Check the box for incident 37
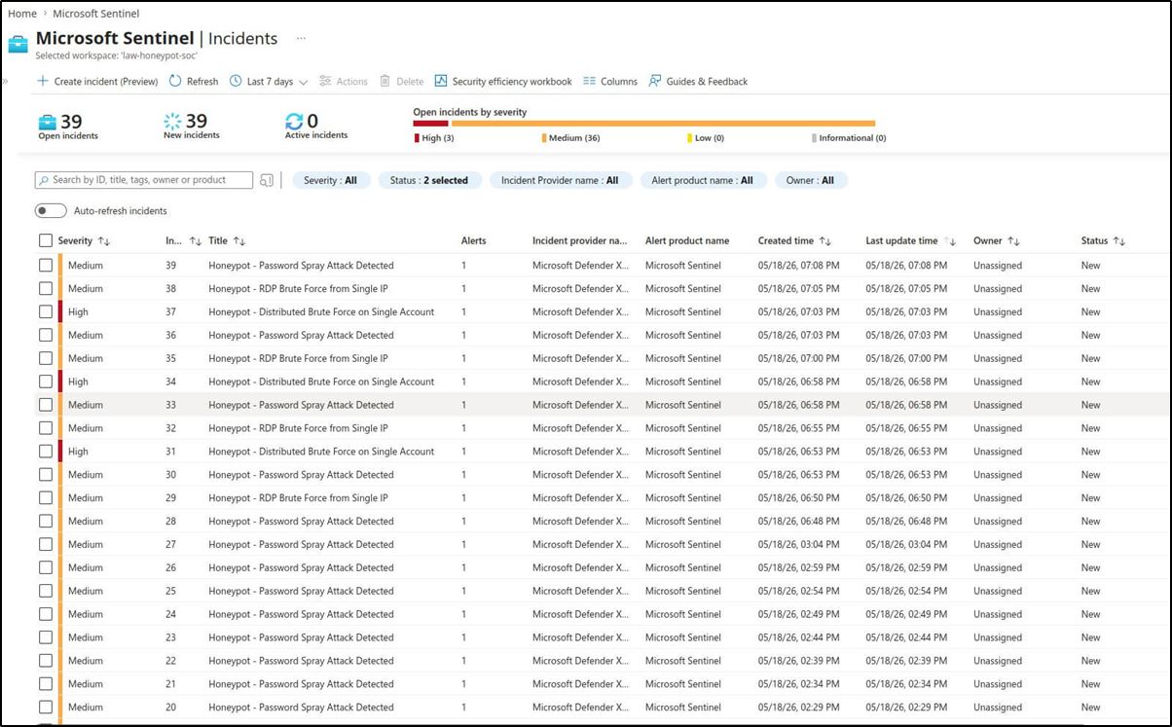1172x727 pixels. click(x=46, y=312)
